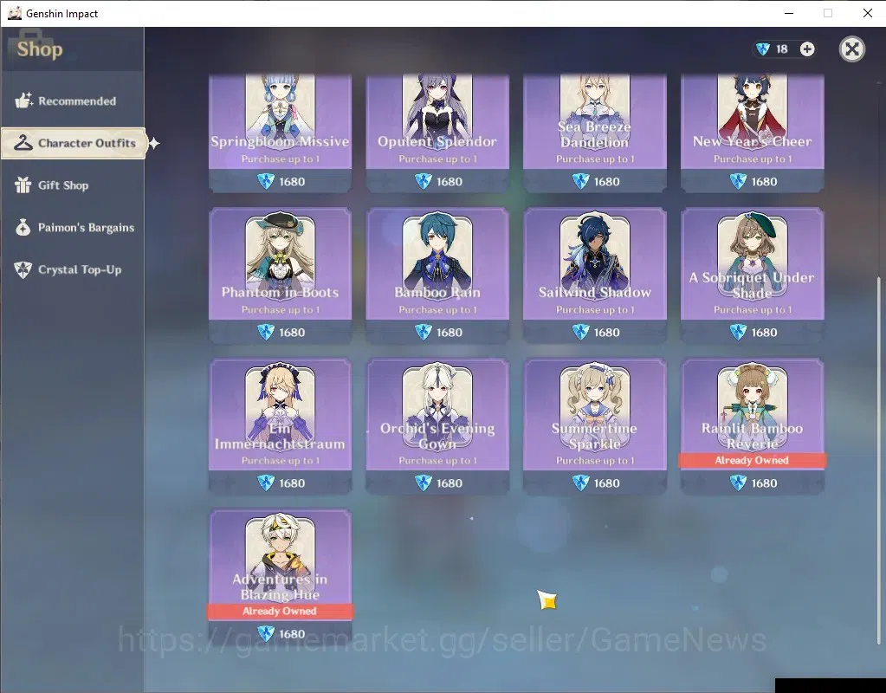Click 'Purchase up to 1' under Summertime Sparkle
886x693 pixels.
point(595,461)
